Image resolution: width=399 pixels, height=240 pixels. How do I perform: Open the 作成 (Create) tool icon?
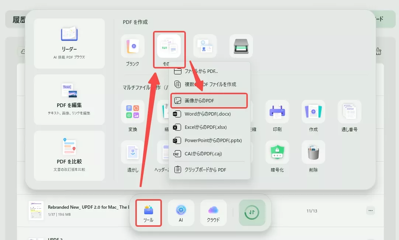pos(313,112)
